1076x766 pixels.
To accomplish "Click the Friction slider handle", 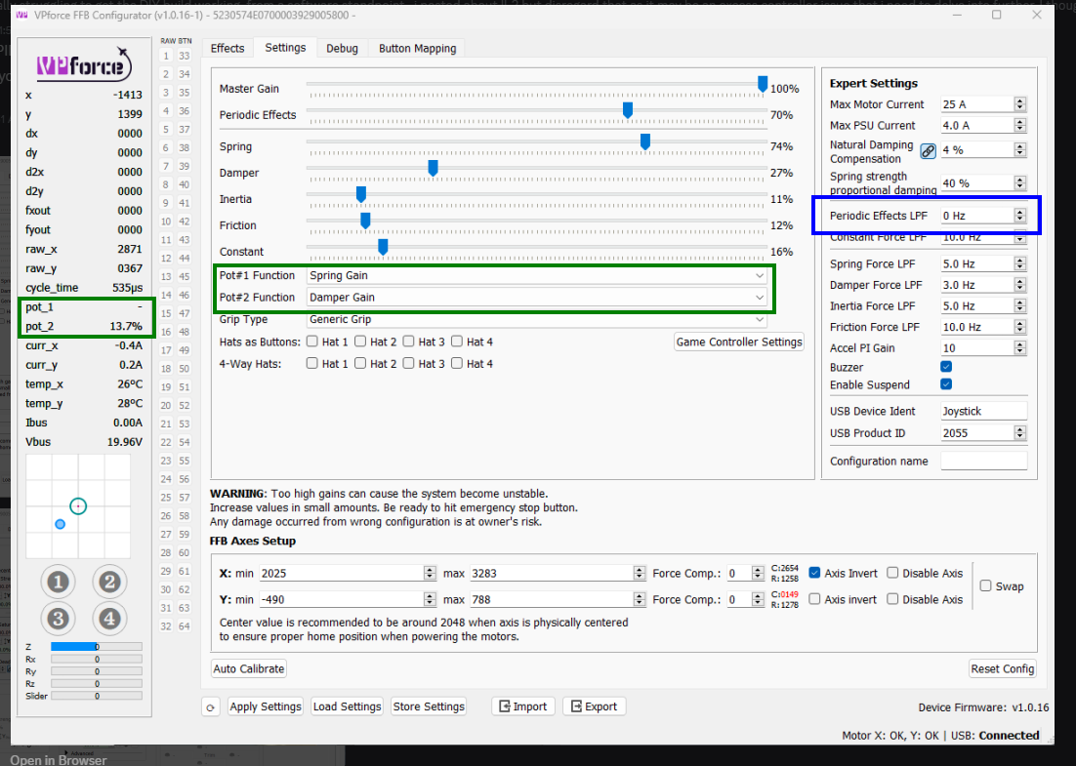I will 366,221.
